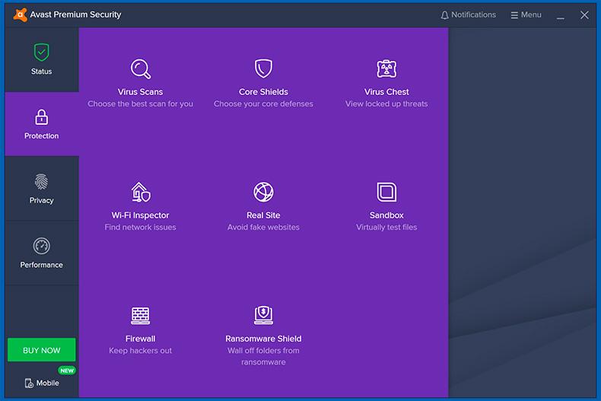
Task: Show the Notifications panel
Action: tap(468, 15)
